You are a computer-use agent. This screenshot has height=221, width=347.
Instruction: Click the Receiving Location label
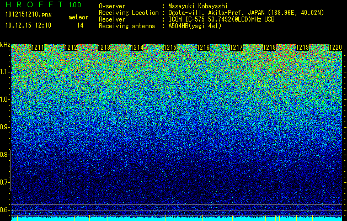(x=129, y=13)
